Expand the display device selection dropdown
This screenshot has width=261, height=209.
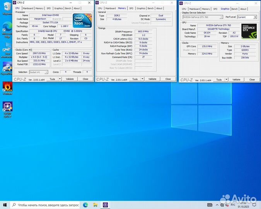pyautogui.click(x=221, y=17)
